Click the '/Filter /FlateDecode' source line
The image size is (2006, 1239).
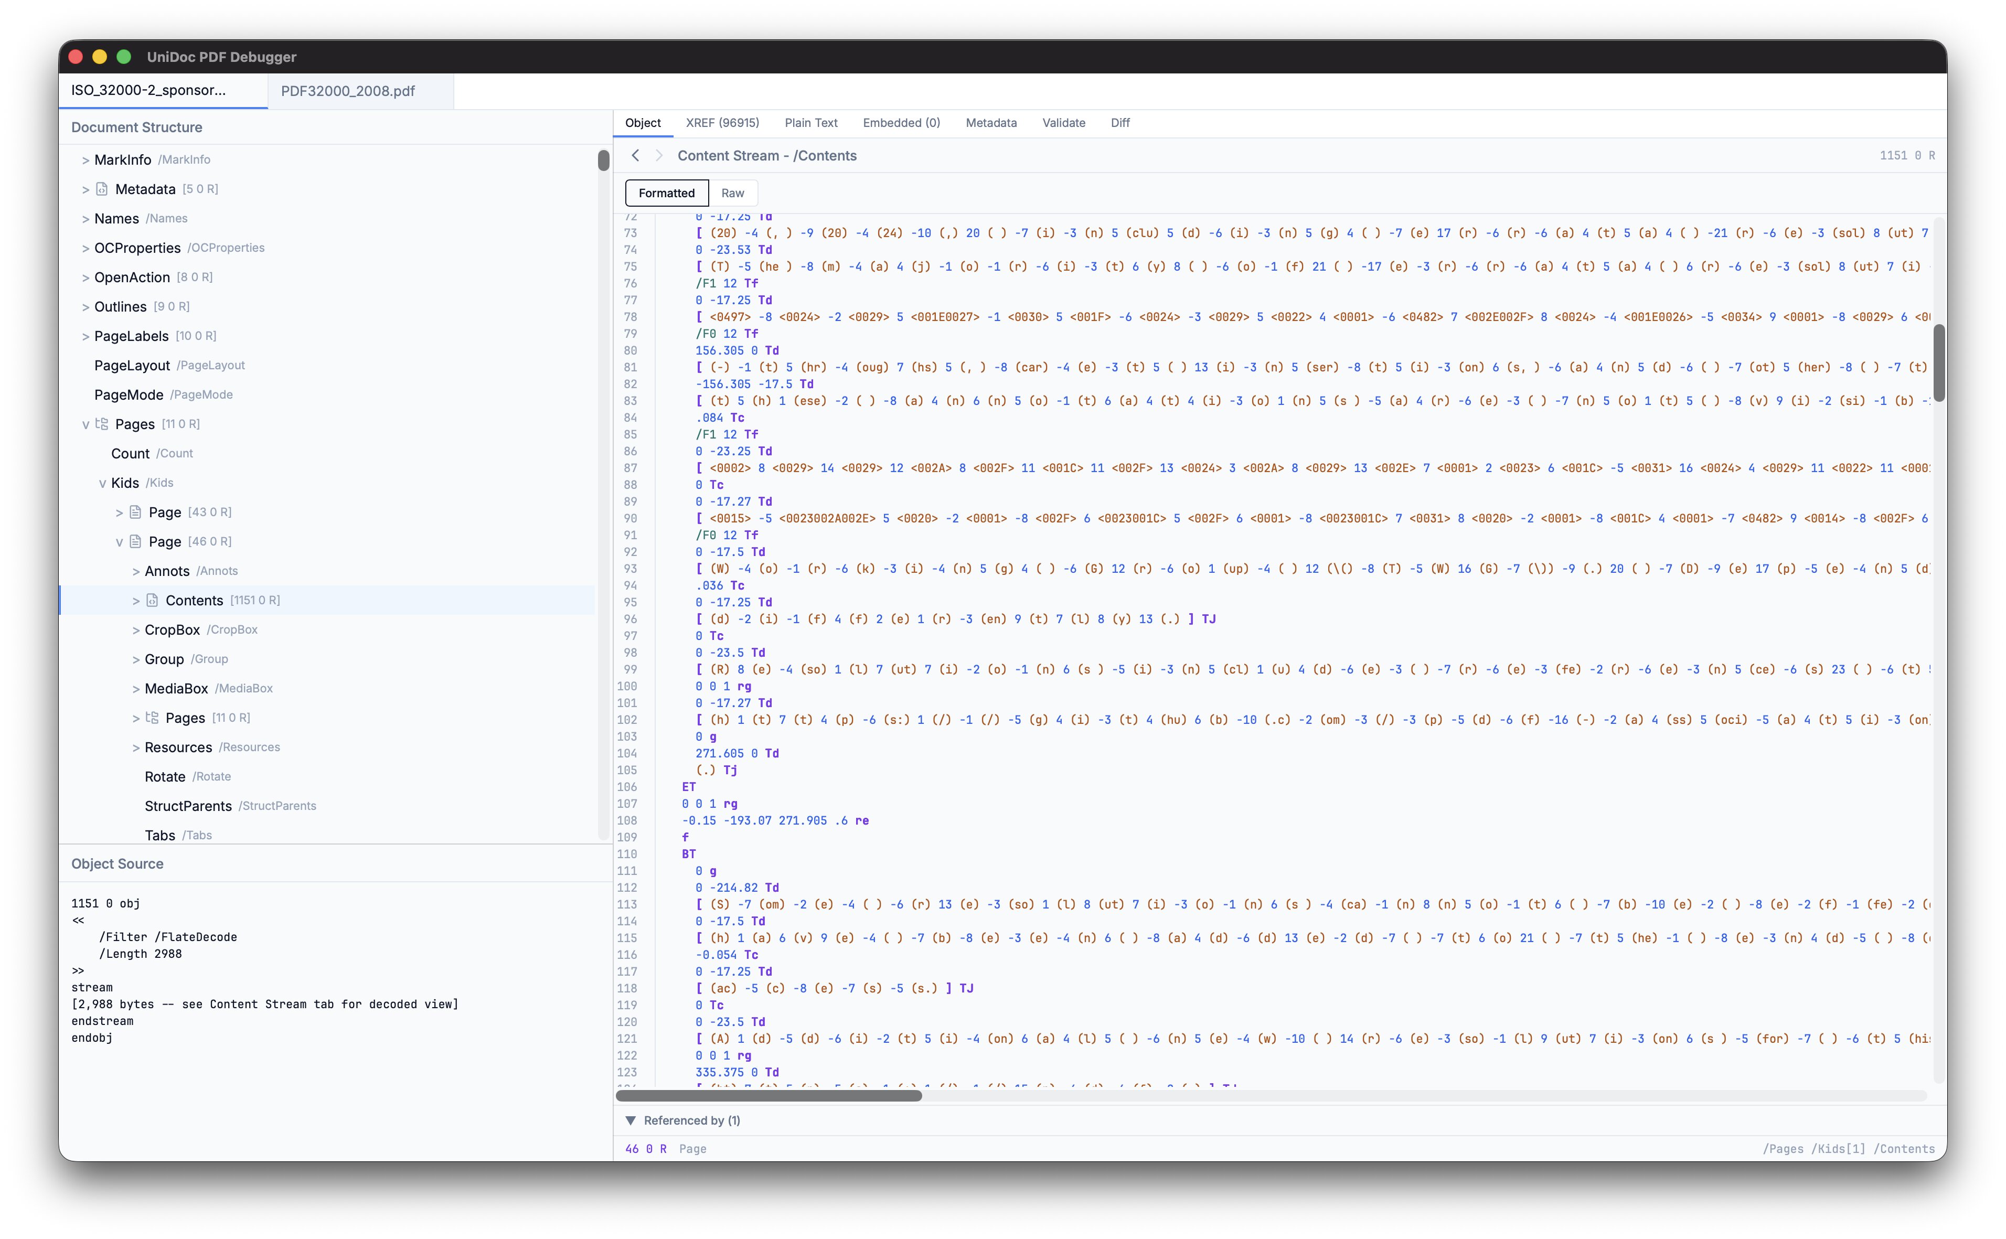[168, 937]
